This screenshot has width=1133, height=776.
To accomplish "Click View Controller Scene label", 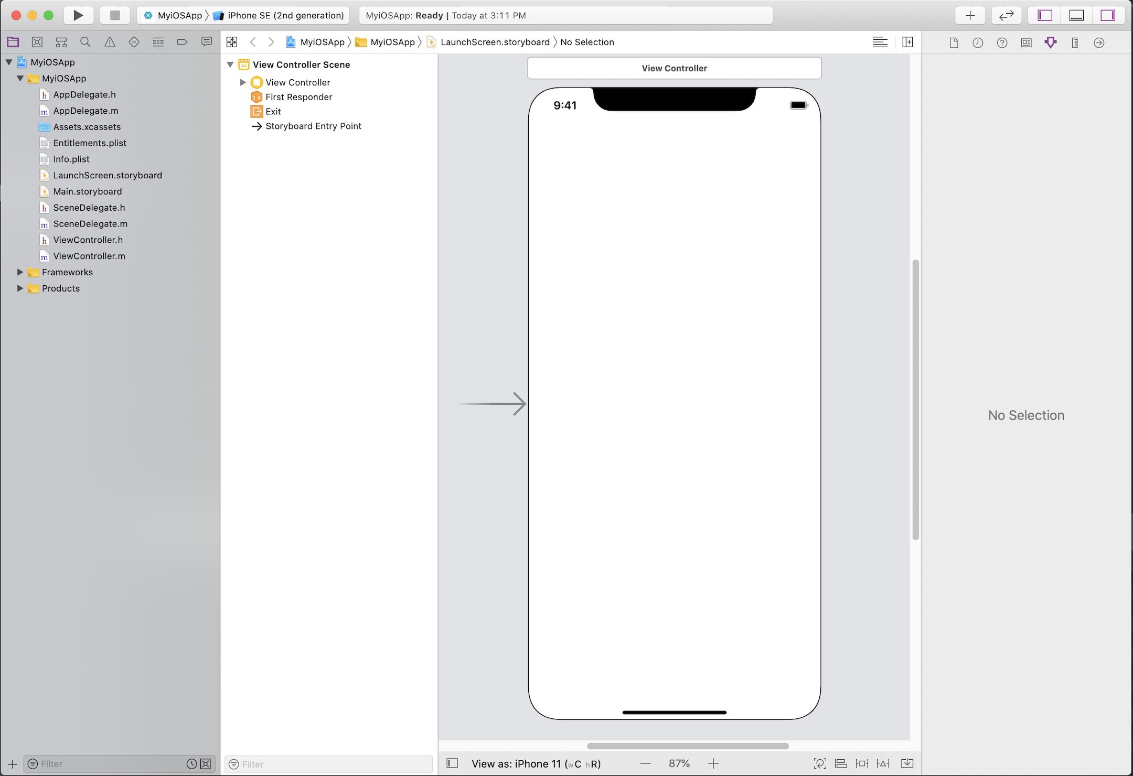I will tap(301, 63).
